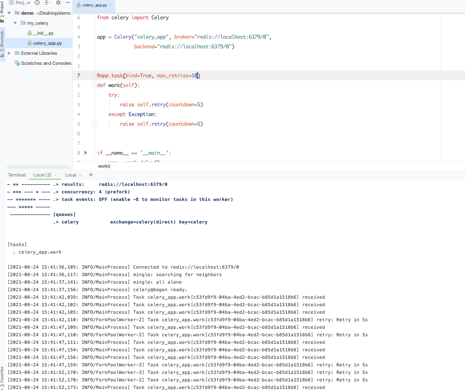The image size is (465, 390).
Task: Open the Project view dropdown
Action: pyautogui.click(x=19, y=3)
